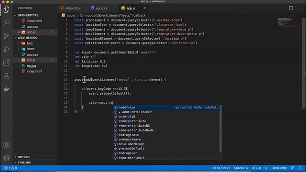The image size is (306, 172).
Task: Close the app.js editor tab
Action: (144, 8)
